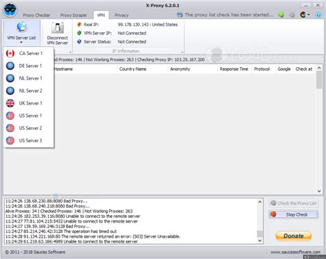Viewport: 326px width, 259px height.
Task: Click the log line with 61.219.63.166:4989
Action: click(72, 241)
